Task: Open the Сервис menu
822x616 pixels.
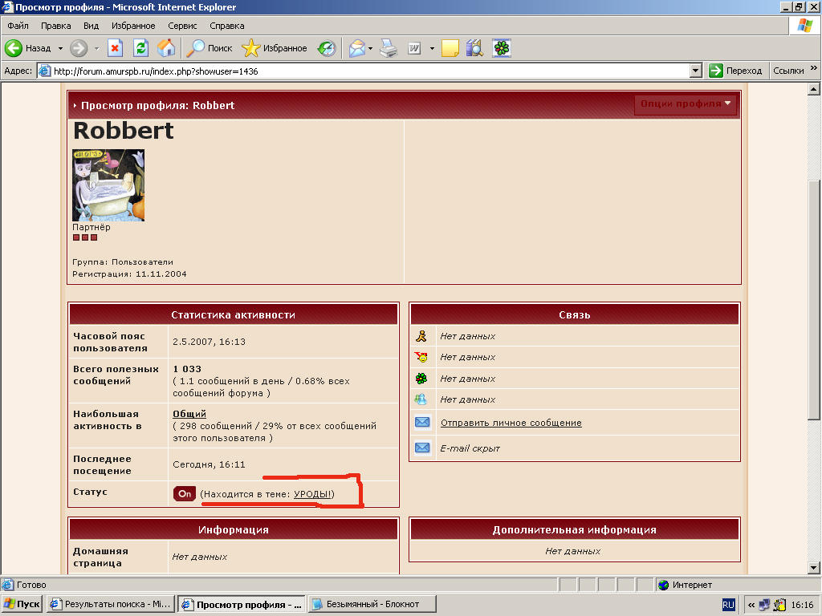Action: click(182, 26)
